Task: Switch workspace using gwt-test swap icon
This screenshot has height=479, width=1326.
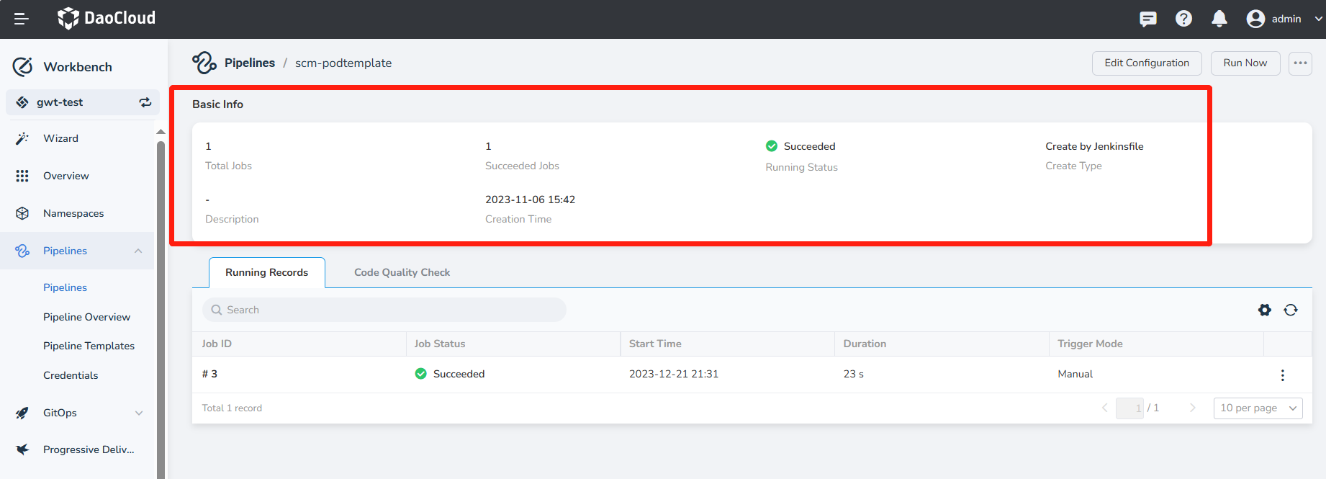Action: point(145,102)
